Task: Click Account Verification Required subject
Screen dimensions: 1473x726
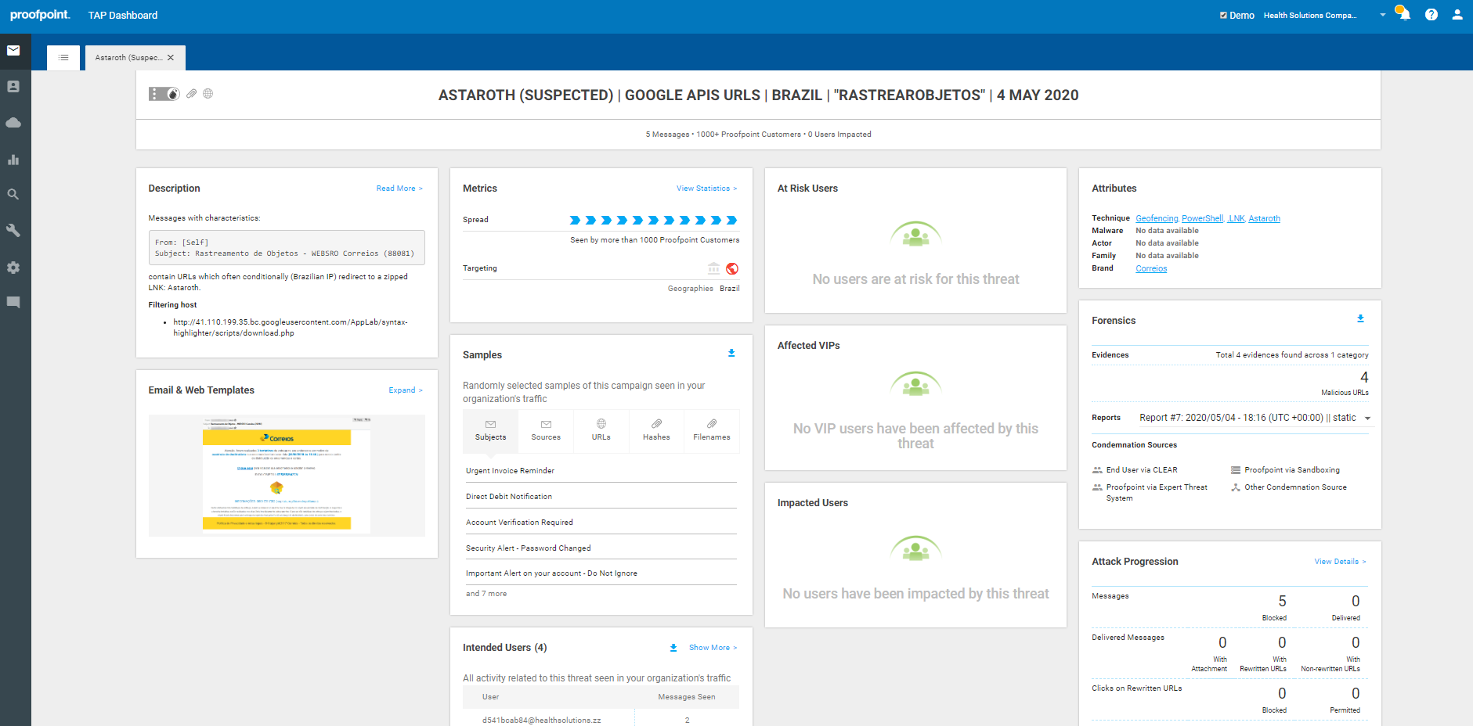Action: pyautogui.click(x=519, y=523)
